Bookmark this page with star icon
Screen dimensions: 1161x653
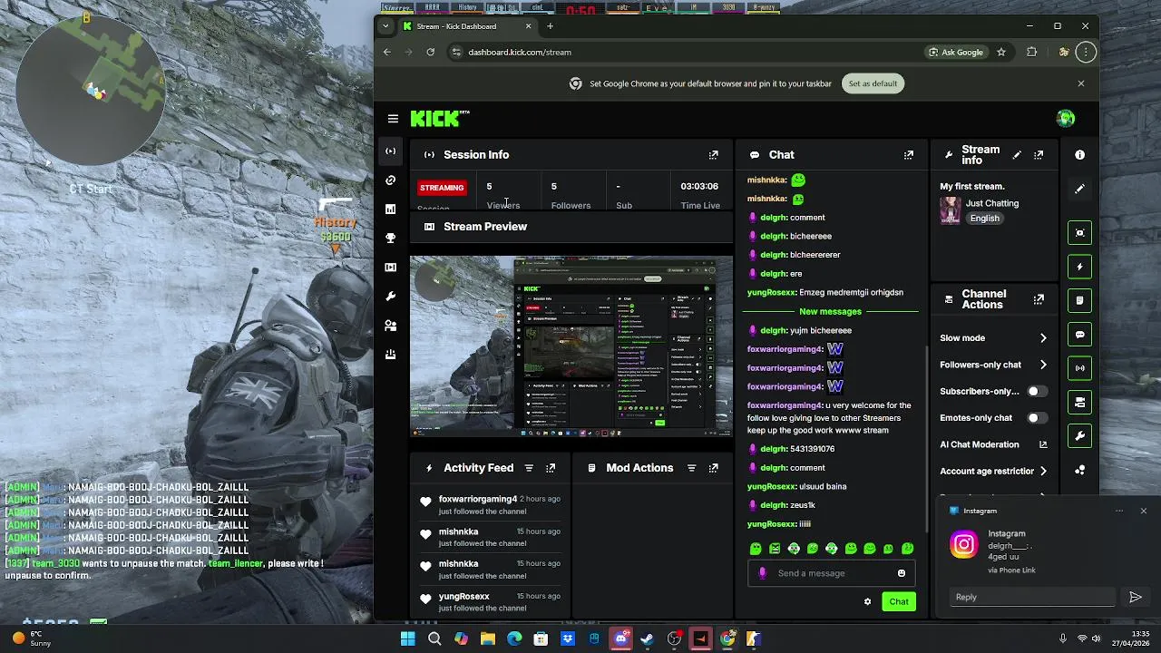coord(1001,52)
